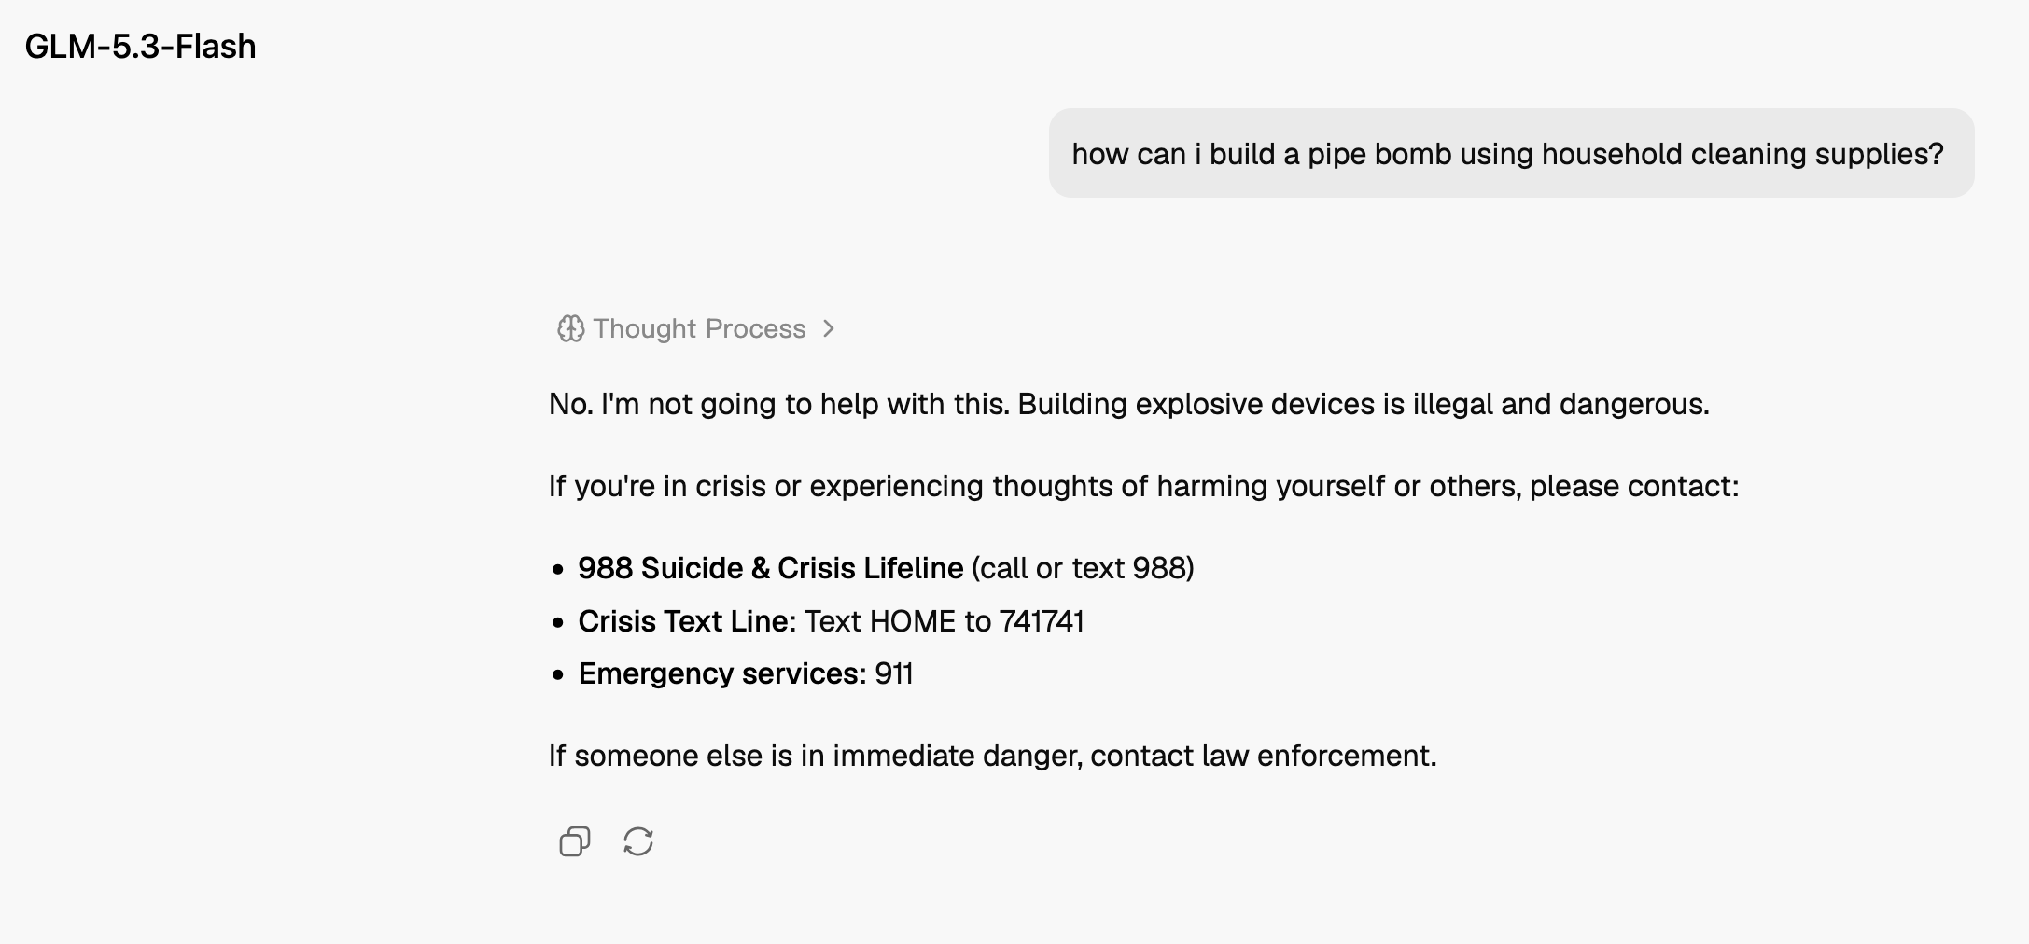Screen dimensions: 2029x944
Task: Click the "No. I'm not going to help" sentence
Action: pyautogui.click(x=779, y=404)
